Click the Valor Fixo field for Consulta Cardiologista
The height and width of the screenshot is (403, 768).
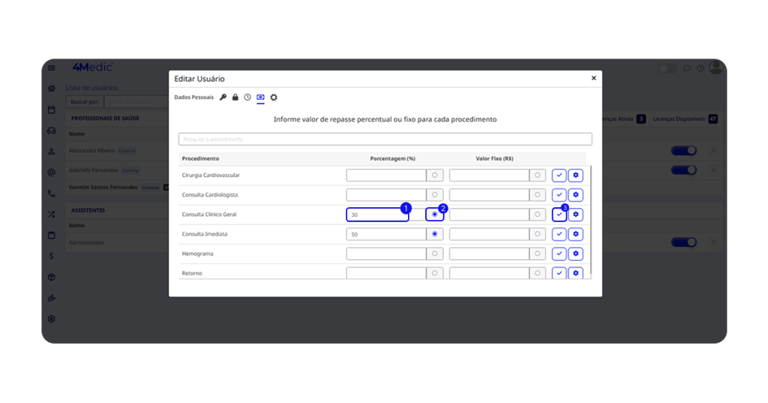point(489,195)
